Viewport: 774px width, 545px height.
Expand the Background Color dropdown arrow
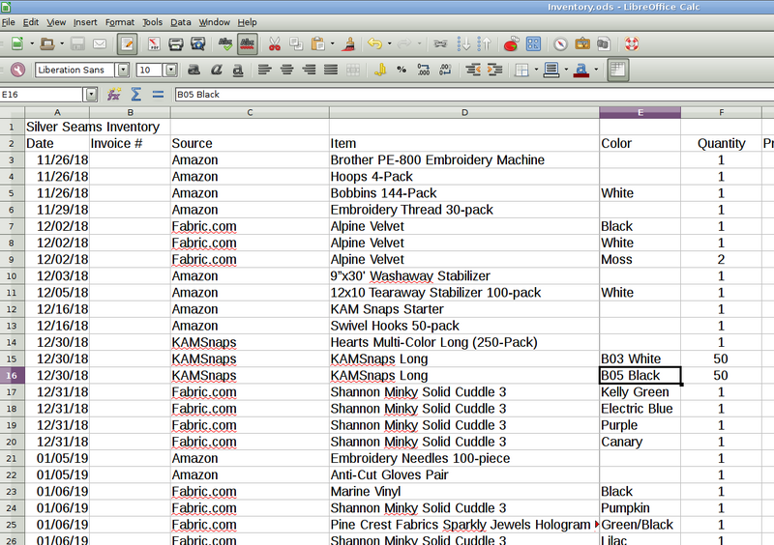566,70
